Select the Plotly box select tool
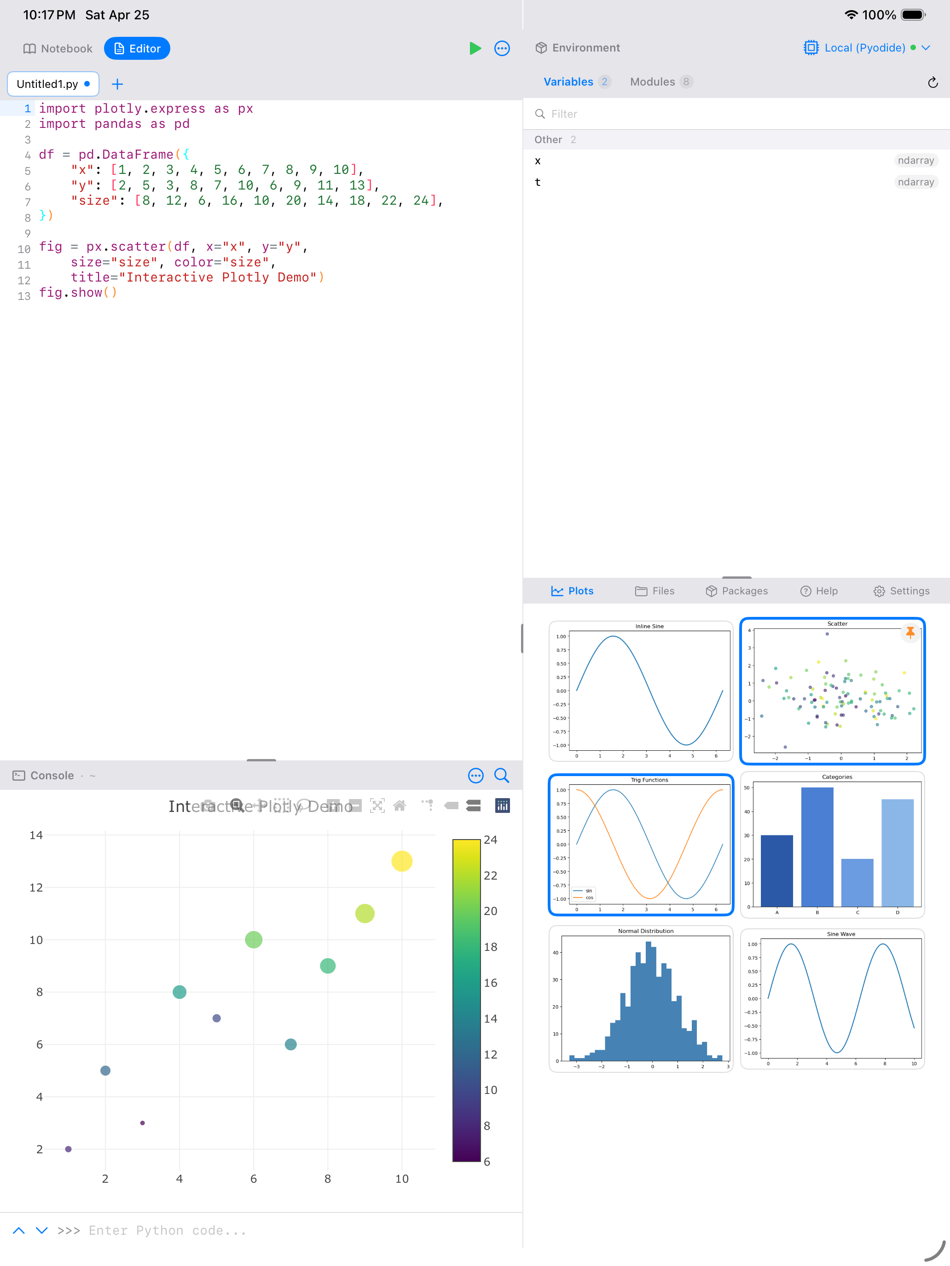The width and height of the screenshot is (950, 1266). click(x=282, y=806)
